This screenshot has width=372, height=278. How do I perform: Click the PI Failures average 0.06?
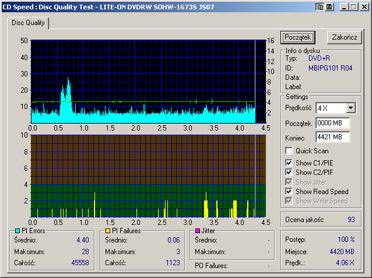coord(174,240)
